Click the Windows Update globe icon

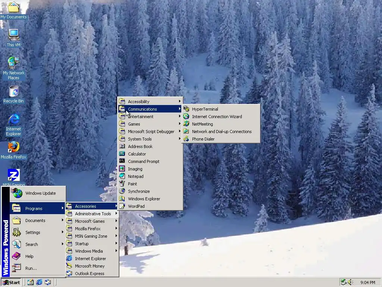(x=17, y=193)
